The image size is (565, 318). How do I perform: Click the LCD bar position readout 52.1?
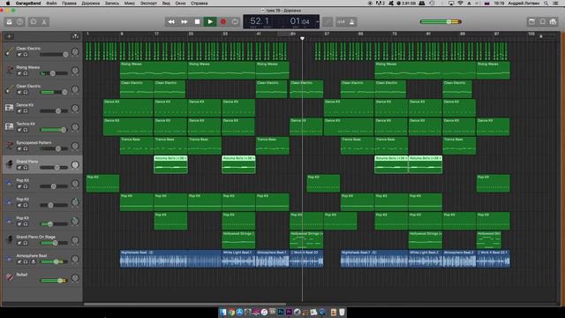260,21
